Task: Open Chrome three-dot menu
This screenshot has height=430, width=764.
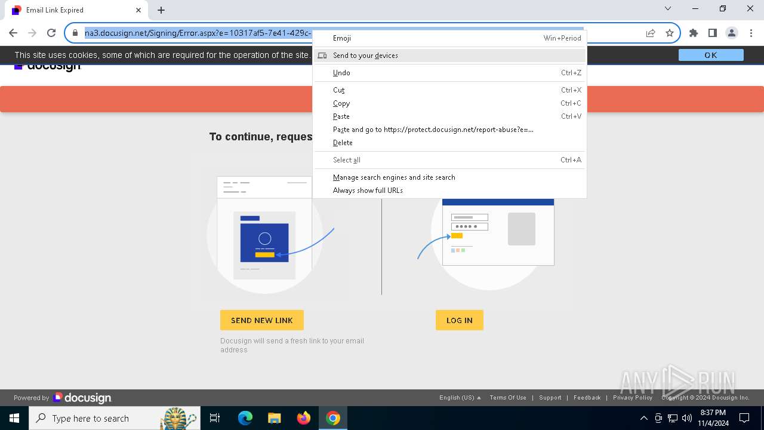Action: [750, 33]
